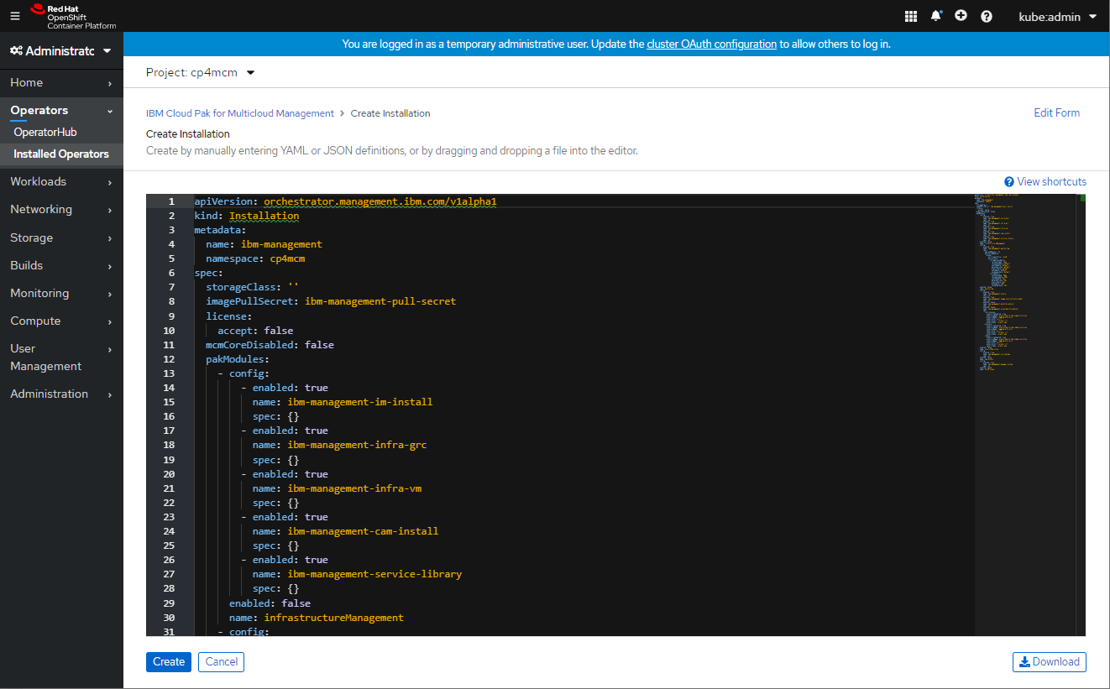This screenshot has height=689, width=1110.
Task: Open the Project: cp4mcm selector
Action: pos(200,72)
